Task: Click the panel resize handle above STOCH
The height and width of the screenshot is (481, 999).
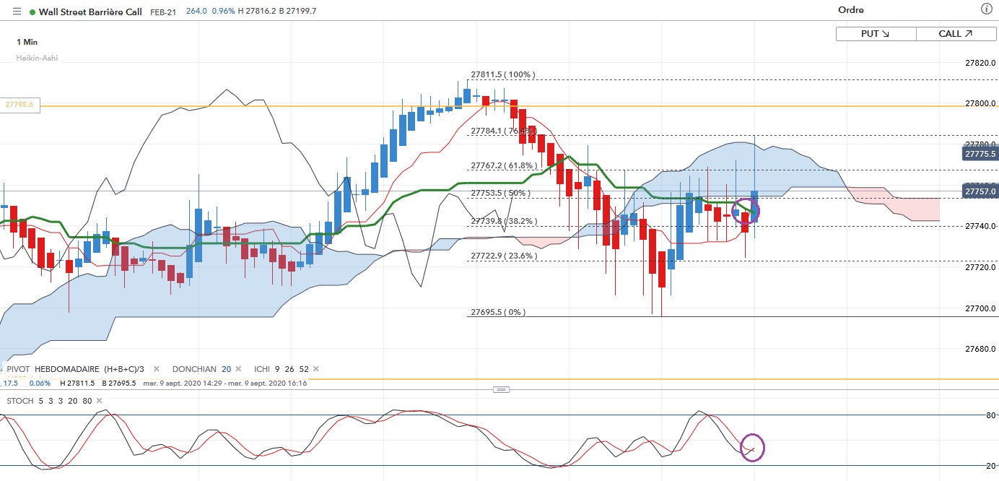Action: point(501,389)
